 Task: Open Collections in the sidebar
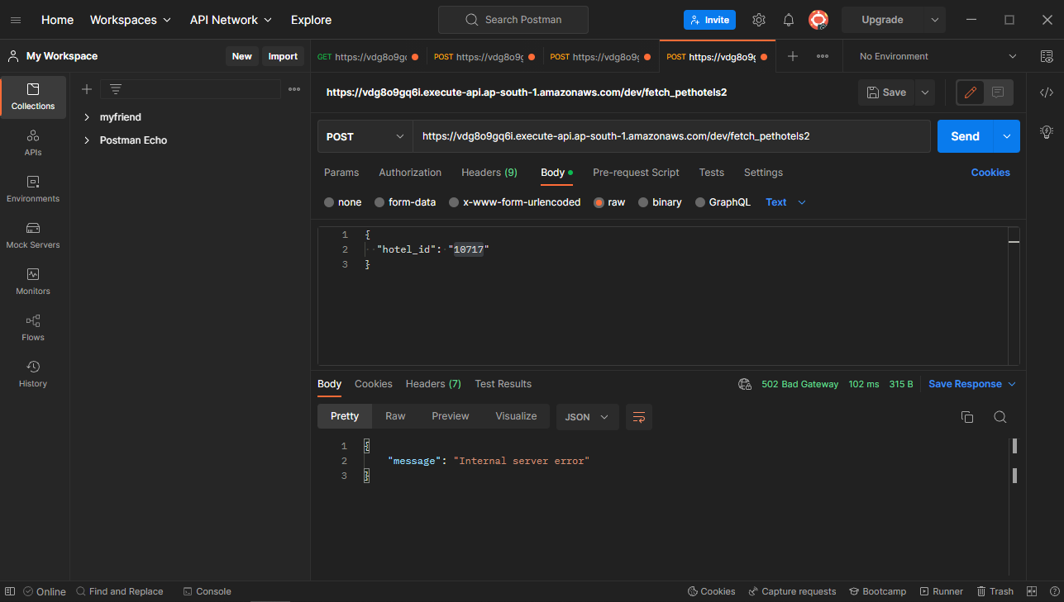33,97
